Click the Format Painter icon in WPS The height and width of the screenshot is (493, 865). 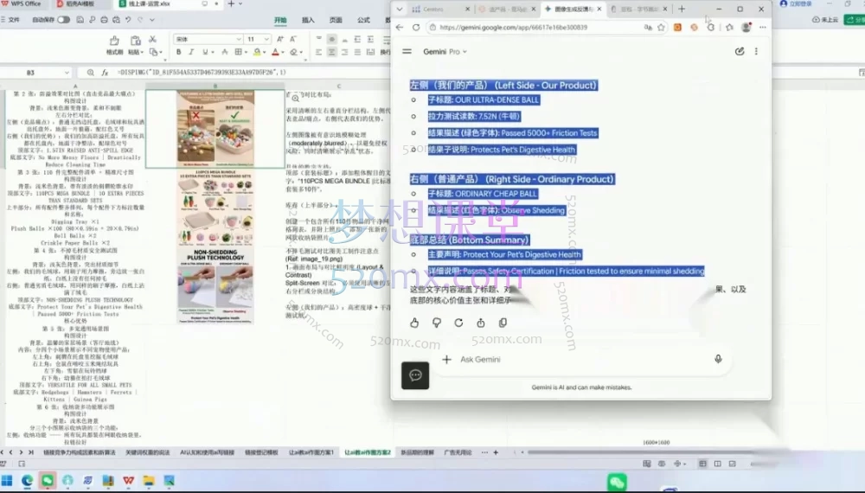pyautogui.click(x=114, y=41)
